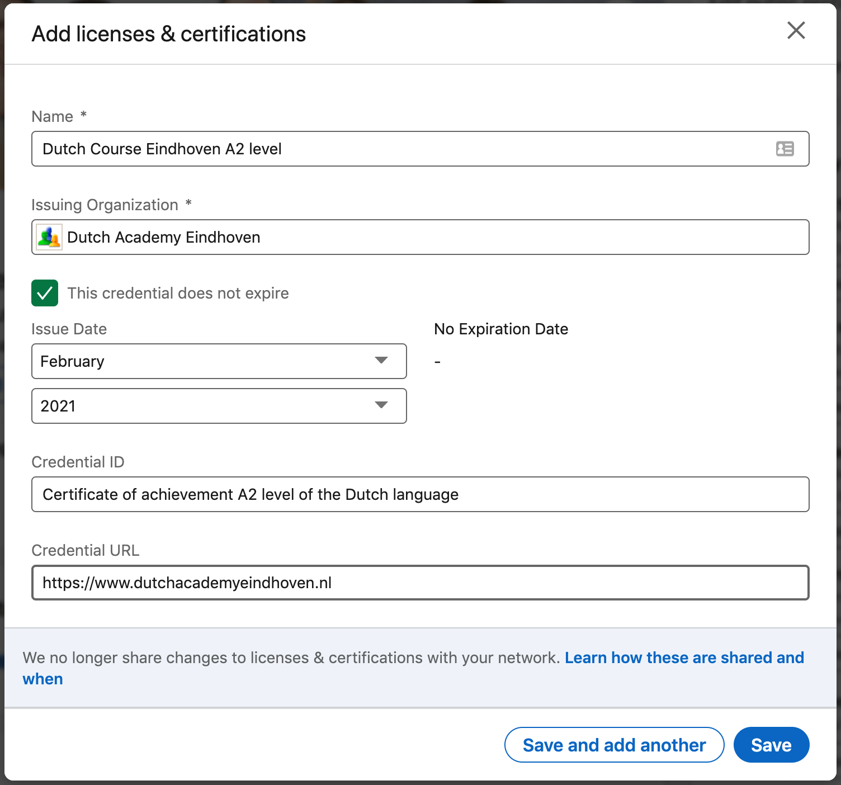The width and height of the screenshot is (841, 785).
Task: Edit the Issuing Organization field
Action: (421, 237)
